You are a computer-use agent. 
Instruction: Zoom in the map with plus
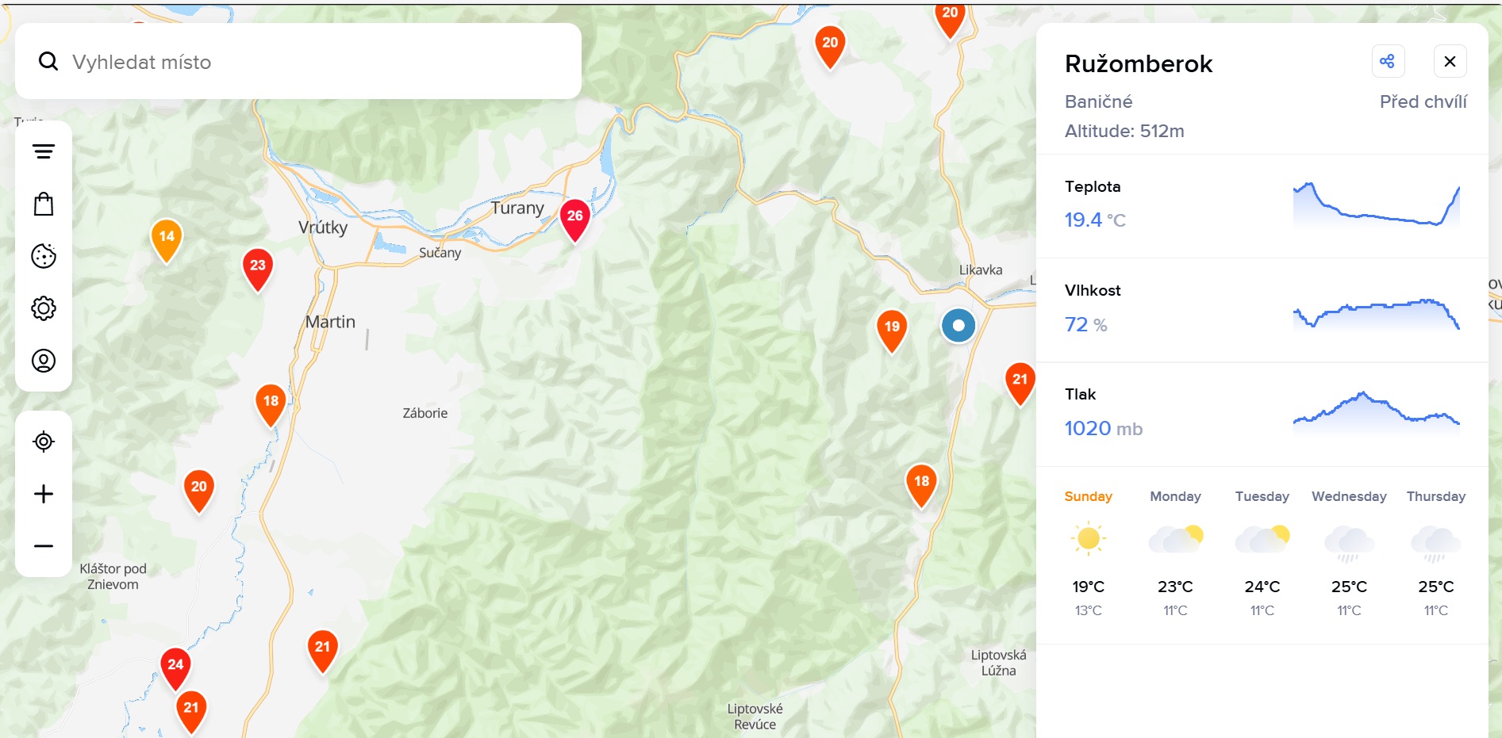pyautogui.click(x=44, y=494)
